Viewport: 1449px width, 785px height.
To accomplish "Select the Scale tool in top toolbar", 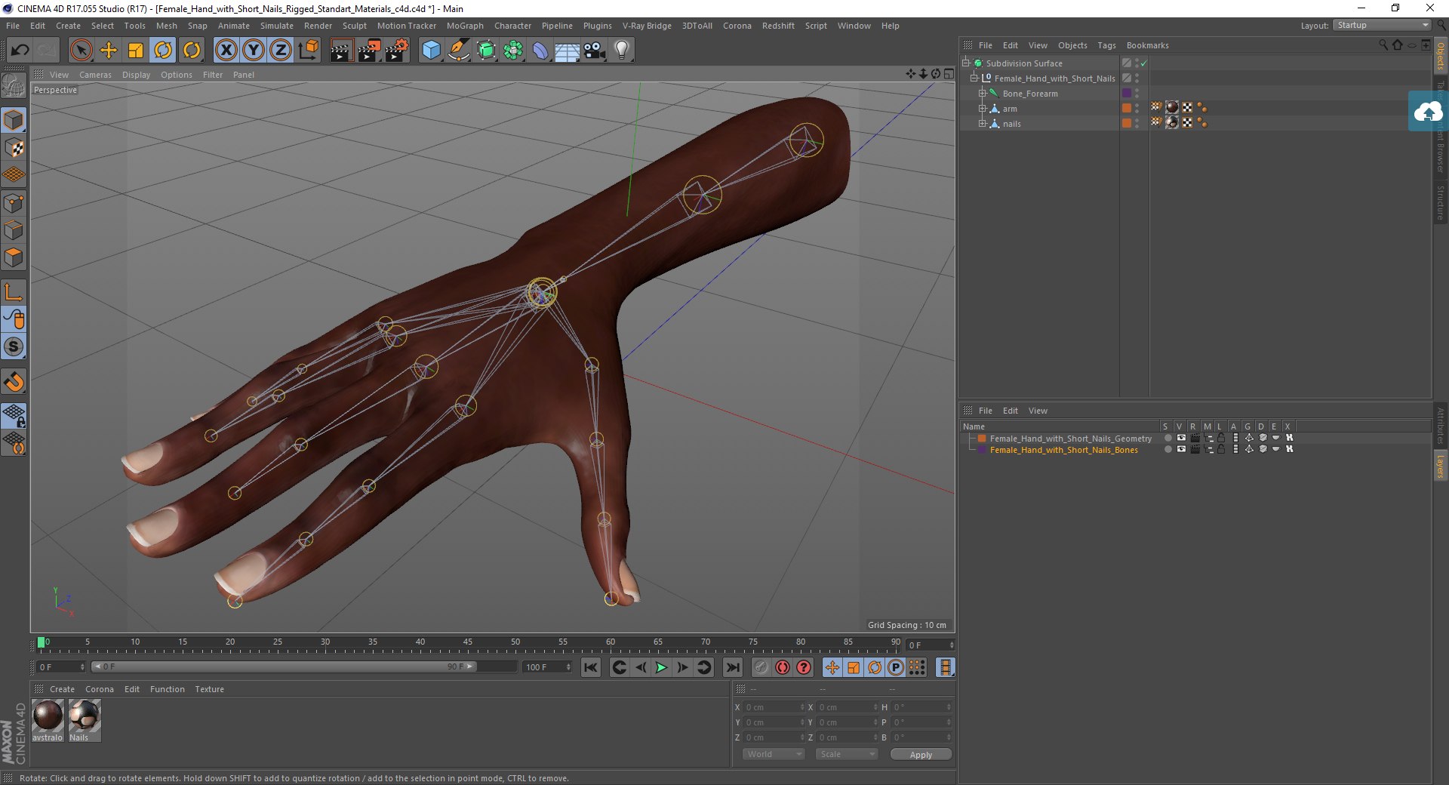I will [x=136, y=51].
